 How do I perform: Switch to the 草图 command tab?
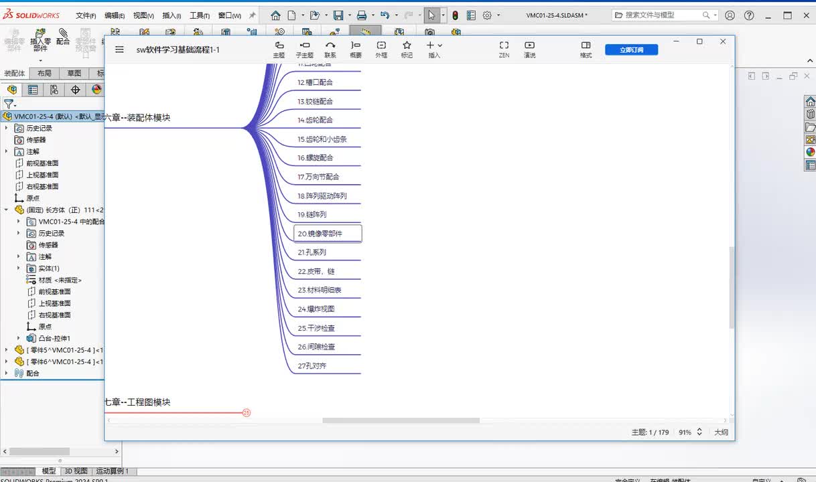click(x=74, y=74)
